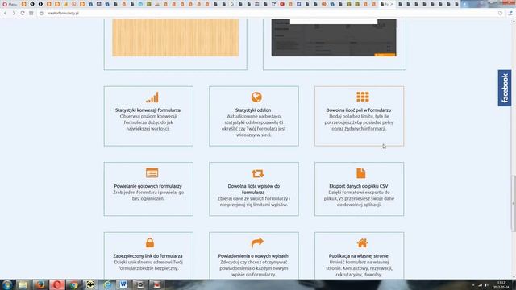
Task: Open the Windows Start menu
Action: [7, 284]
